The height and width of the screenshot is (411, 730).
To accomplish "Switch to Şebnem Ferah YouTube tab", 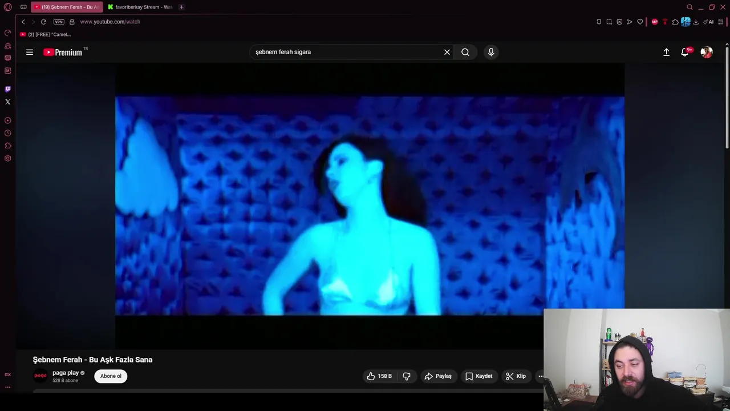I will pos(67,7).
